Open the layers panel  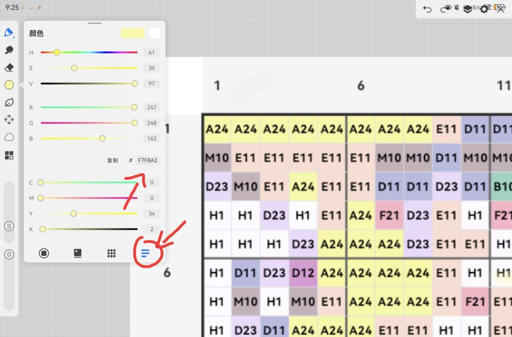(x=467, y=9)
